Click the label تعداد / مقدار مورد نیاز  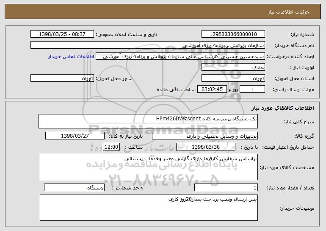pyautogui.click(x=290, y=188)
